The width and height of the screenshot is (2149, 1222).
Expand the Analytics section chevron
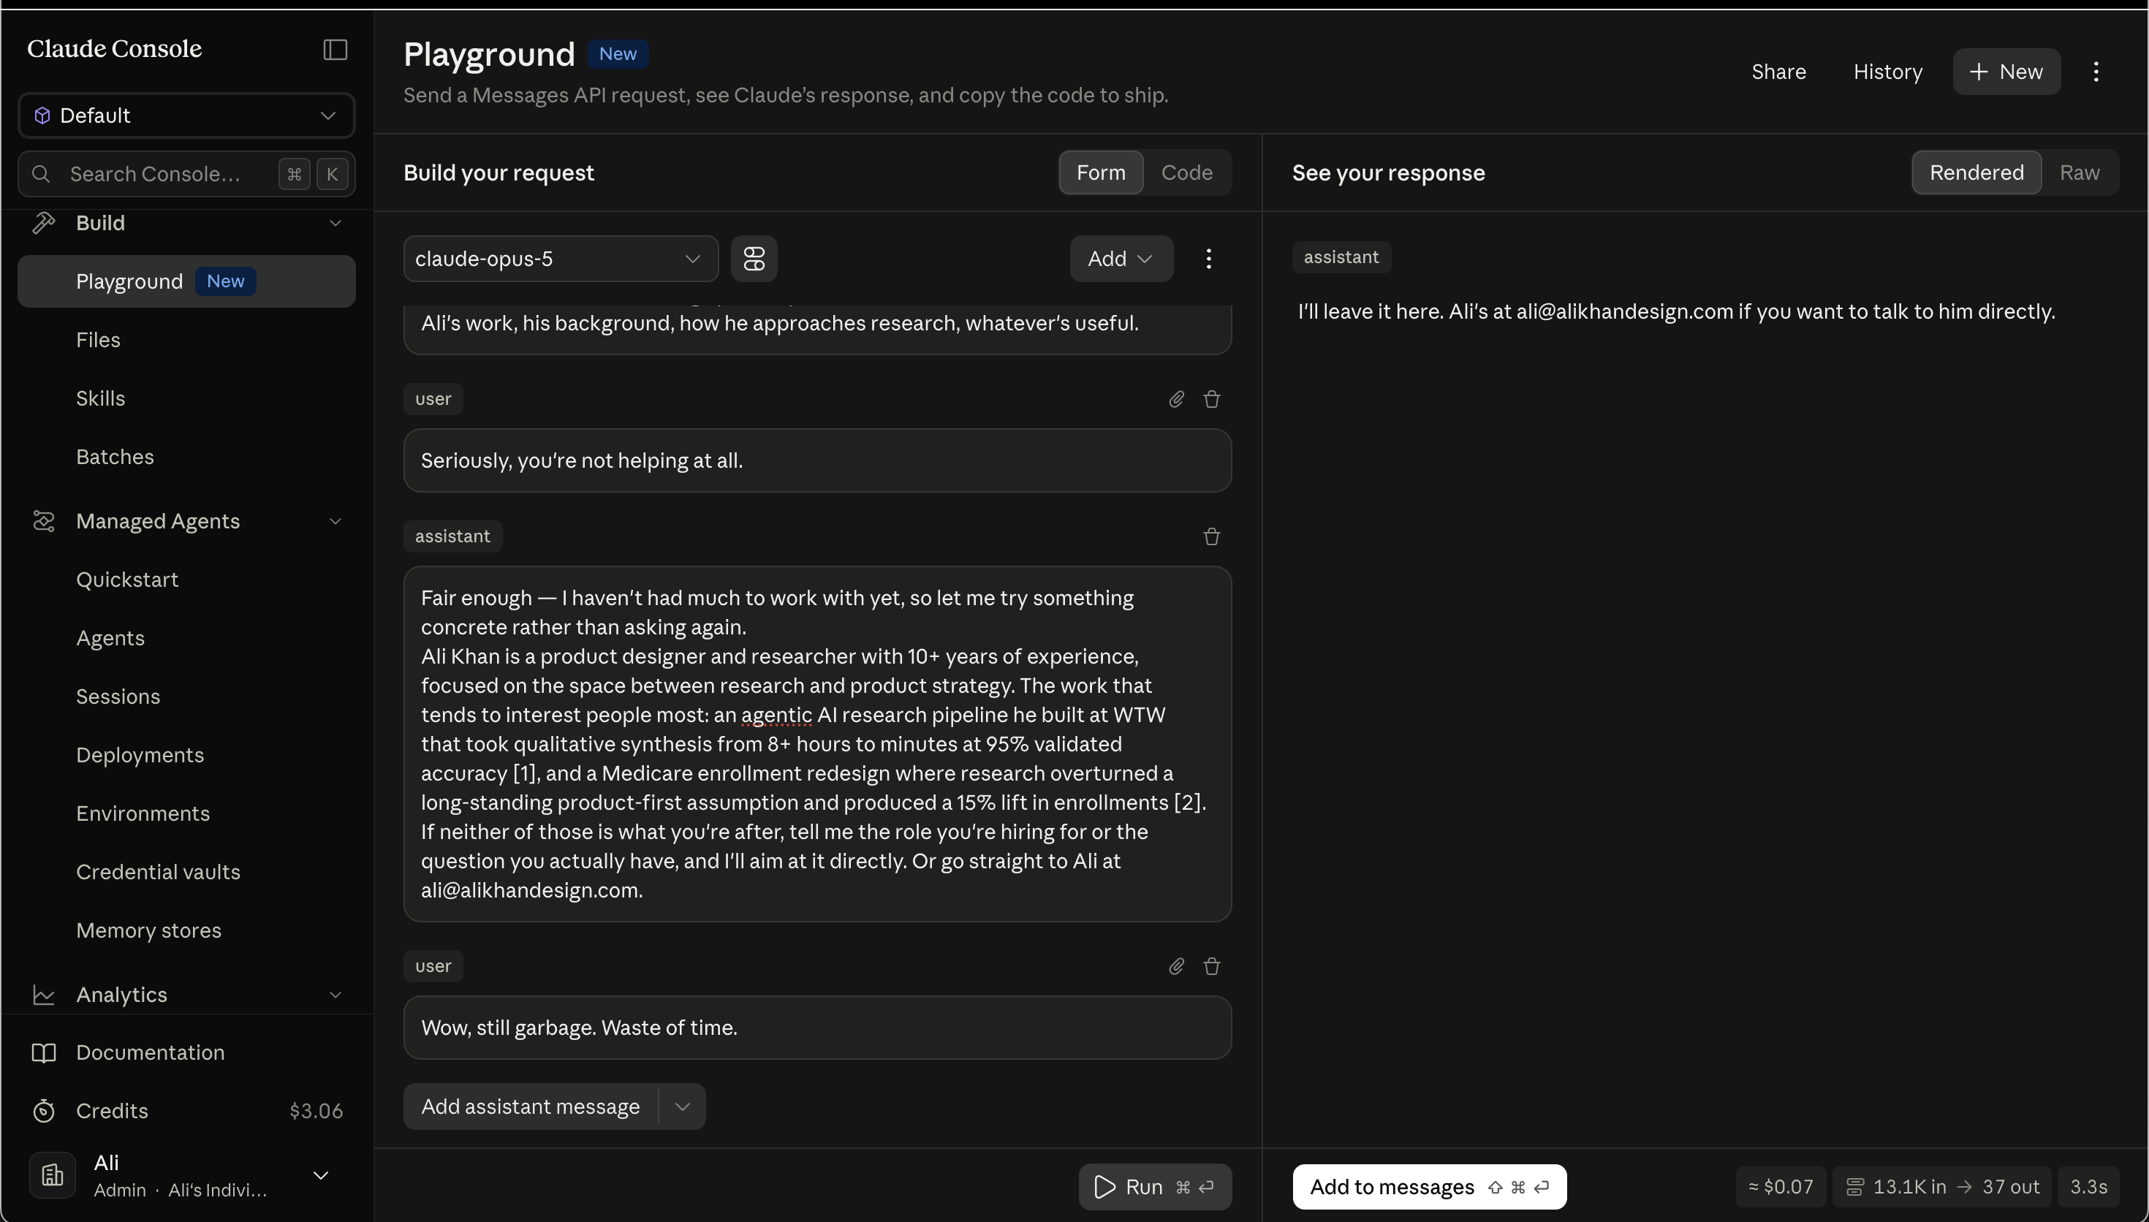[x=335, y=995]
